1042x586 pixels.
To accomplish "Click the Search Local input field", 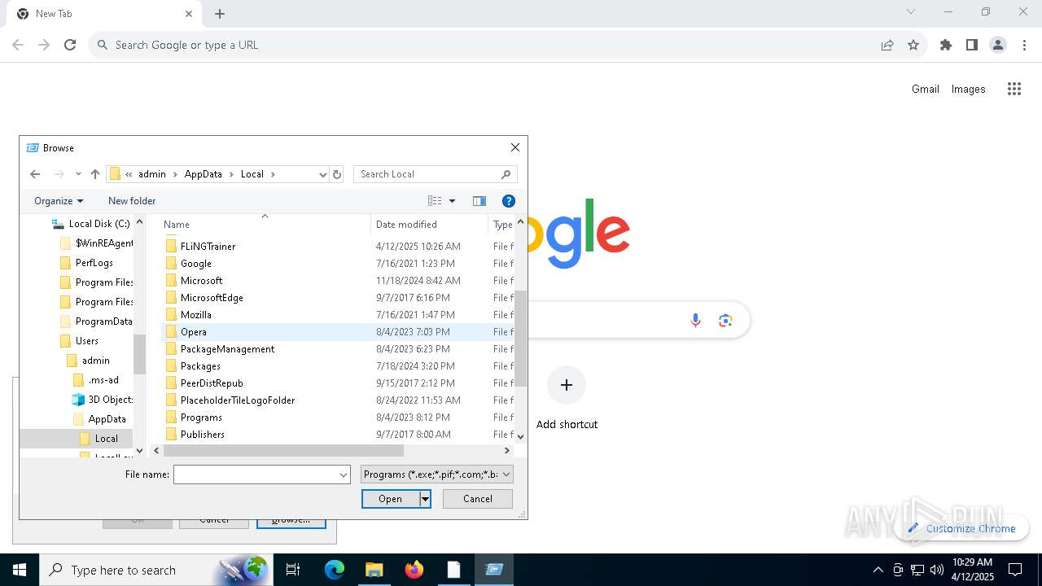I will tap(427, 174).
